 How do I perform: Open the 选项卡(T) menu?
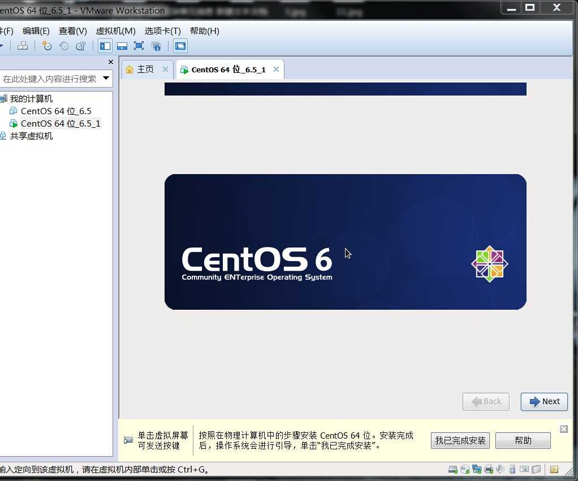tap(162, 31)
